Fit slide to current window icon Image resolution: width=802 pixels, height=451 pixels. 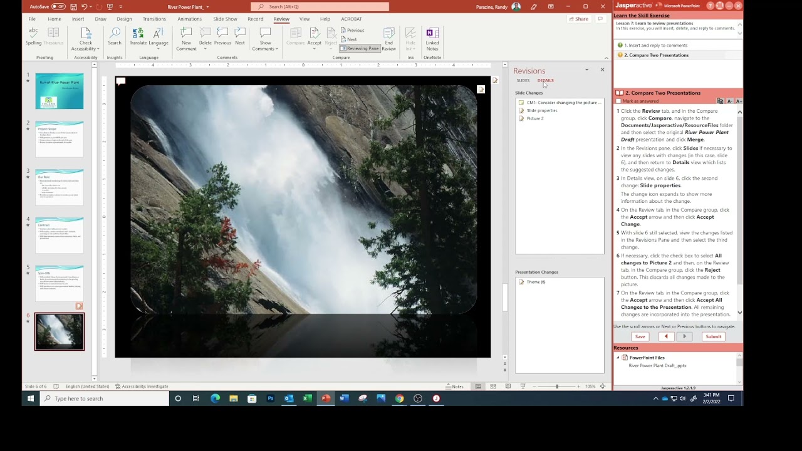click(x=603, y=386)
